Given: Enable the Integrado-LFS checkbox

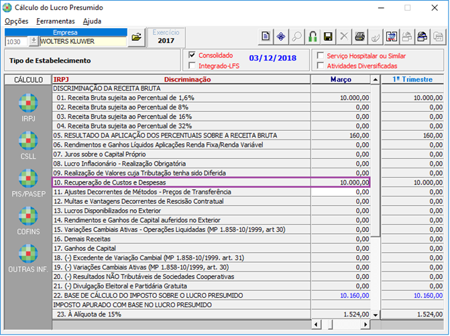Looking at the screenshot, I should click(x=192, y=66).
